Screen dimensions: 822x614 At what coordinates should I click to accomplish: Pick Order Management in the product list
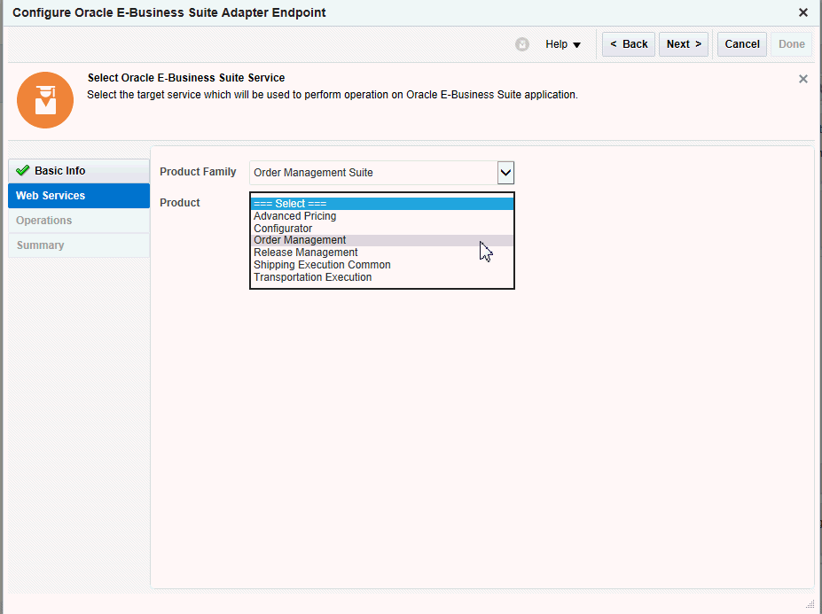[x=382, y=240]
